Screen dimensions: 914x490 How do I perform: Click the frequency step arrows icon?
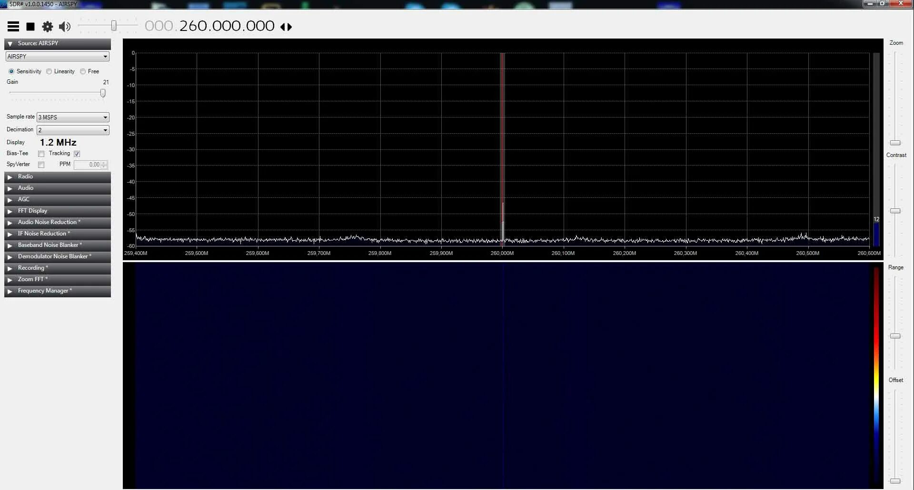[286, 27]
